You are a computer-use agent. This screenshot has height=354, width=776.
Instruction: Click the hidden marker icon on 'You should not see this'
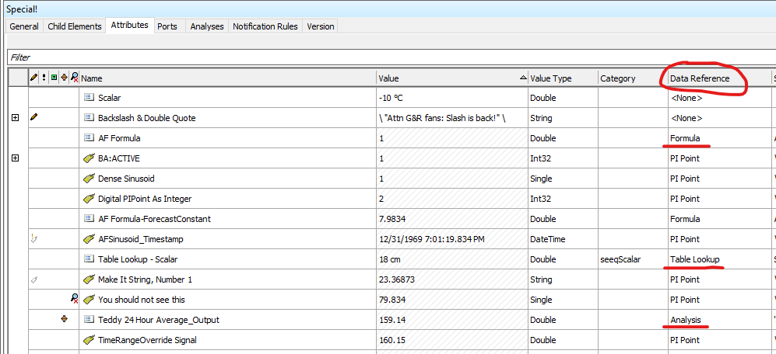(x=74, y=300)
